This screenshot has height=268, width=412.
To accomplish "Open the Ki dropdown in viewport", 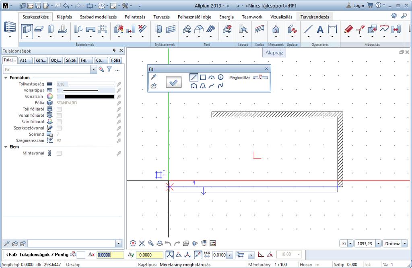I will [350, 244].
